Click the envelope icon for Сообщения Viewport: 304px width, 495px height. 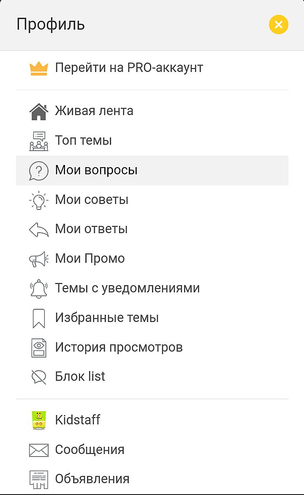click(x=38, y=450)
